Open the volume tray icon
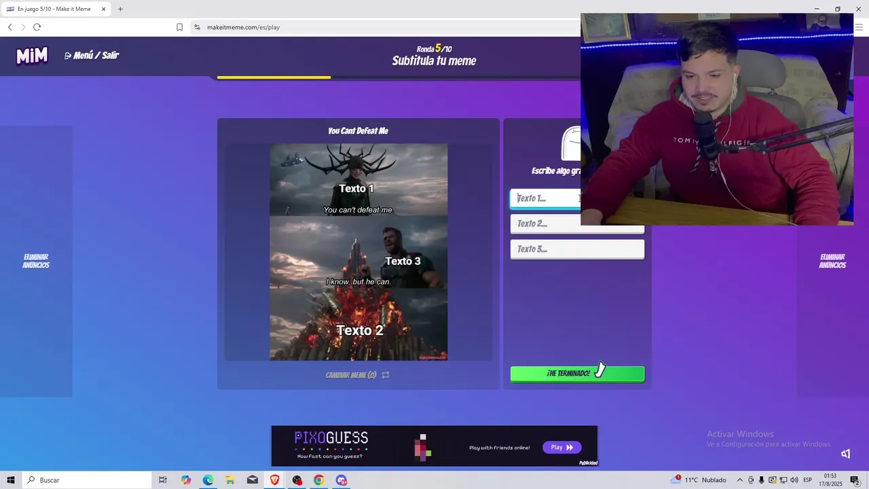Screen dimensions: 869x489 [794, 480]
